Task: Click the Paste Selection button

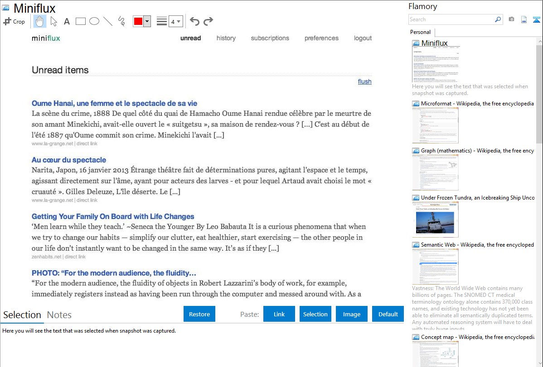Action: coord(315,314)
